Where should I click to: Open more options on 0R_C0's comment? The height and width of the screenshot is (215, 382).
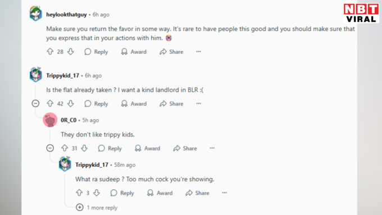(x=212, y=148)
